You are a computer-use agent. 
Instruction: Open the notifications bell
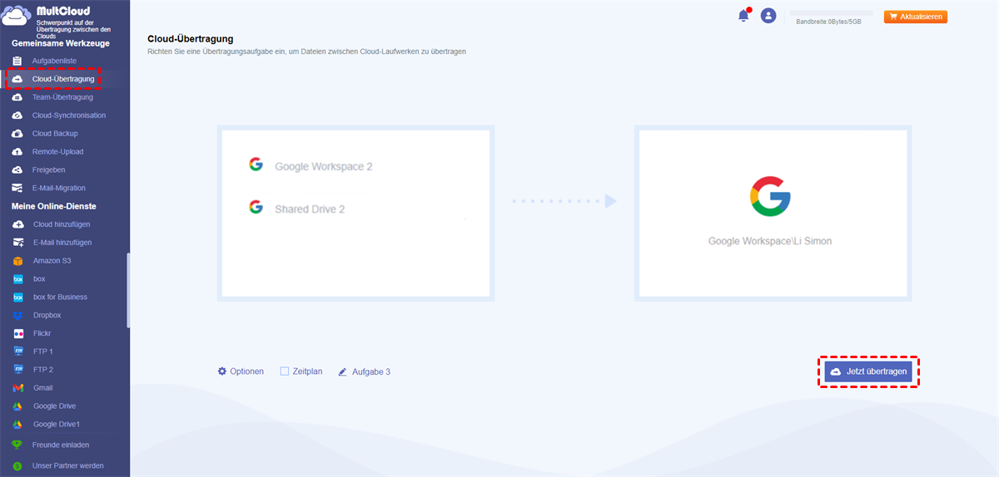click(743, 16)
